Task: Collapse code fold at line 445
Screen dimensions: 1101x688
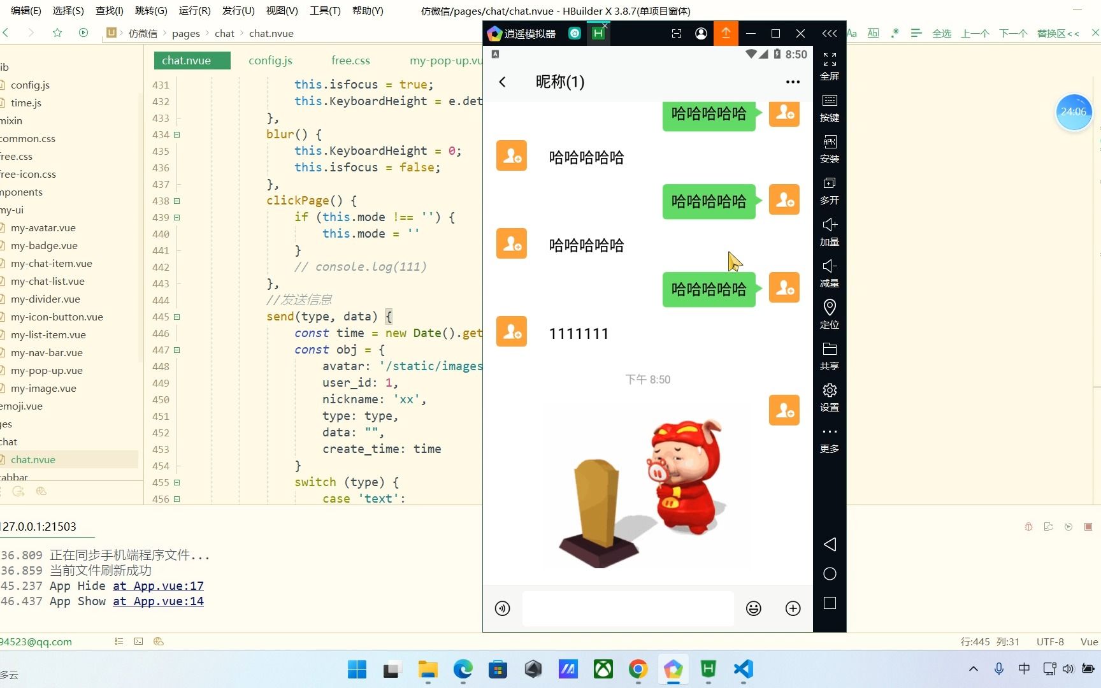Action: tap(177, 317)
